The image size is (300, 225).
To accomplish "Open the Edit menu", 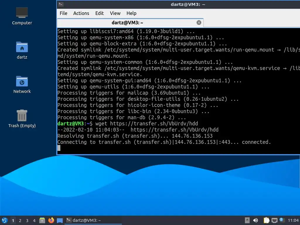I will (100, 13).
